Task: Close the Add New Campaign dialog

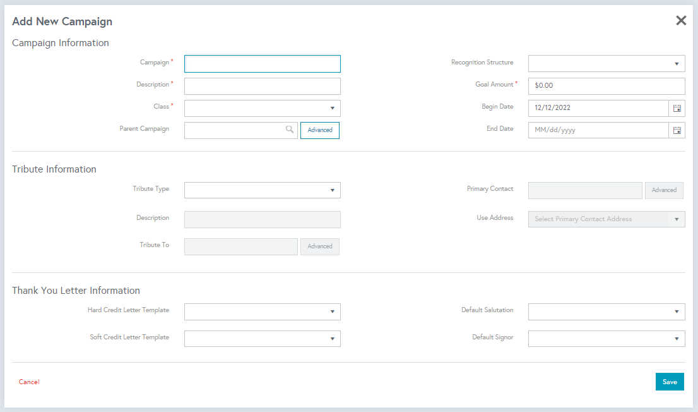Action: pyautogui.click(x=680, y=20)
